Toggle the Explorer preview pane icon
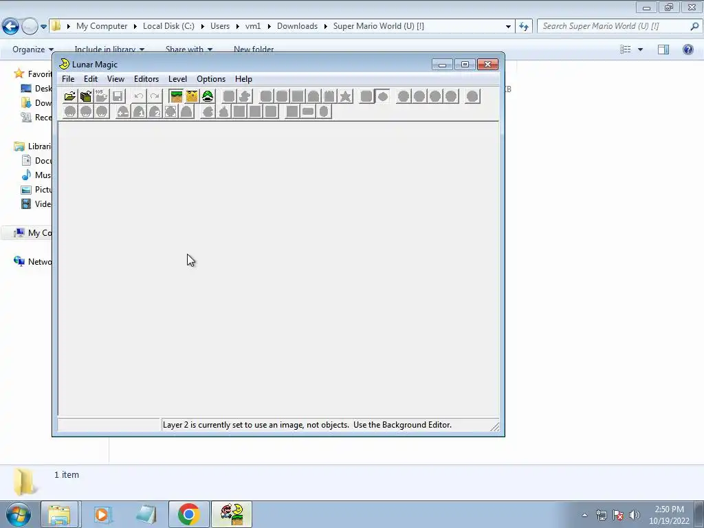Viewport: 704px width, 528px height. coord(663,49)
